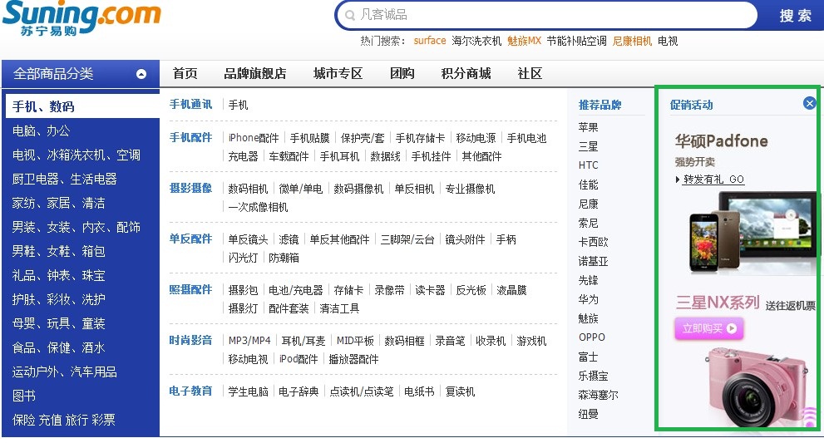Select the 手机、数码 category in sidebar
The width and height of the screenshot is (824, 443).
click(x=43, y=106)
